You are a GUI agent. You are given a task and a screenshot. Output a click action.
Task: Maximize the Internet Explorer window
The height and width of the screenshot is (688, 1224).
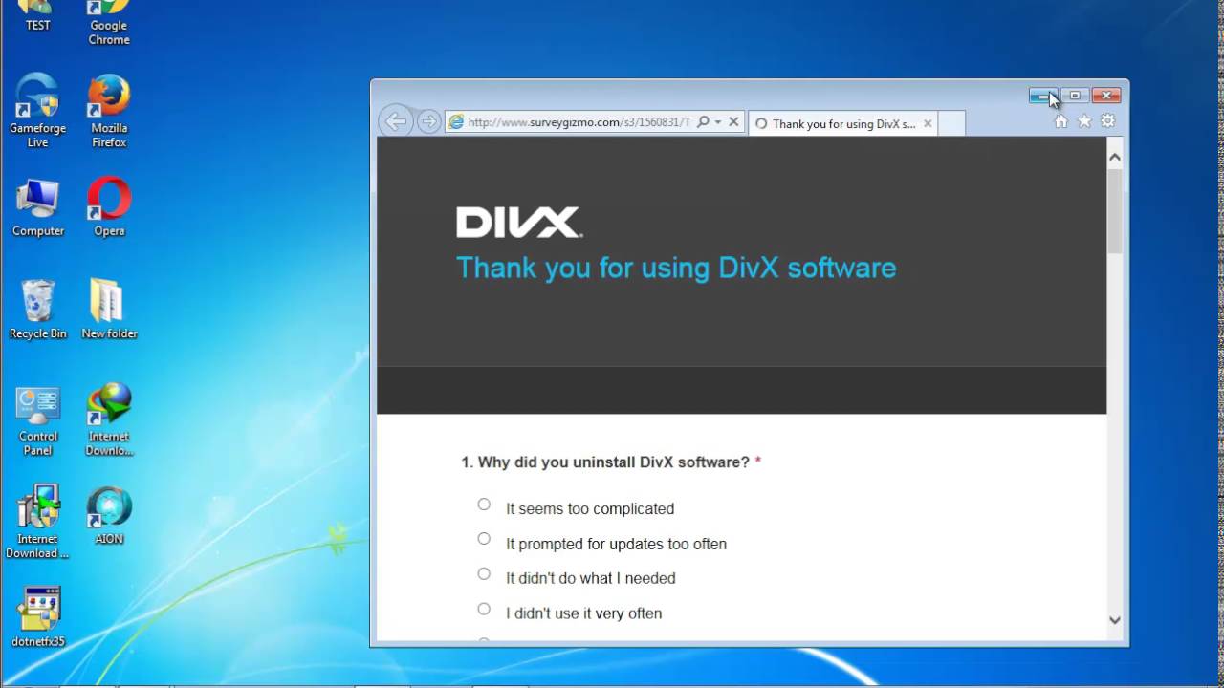point(1075,96)
